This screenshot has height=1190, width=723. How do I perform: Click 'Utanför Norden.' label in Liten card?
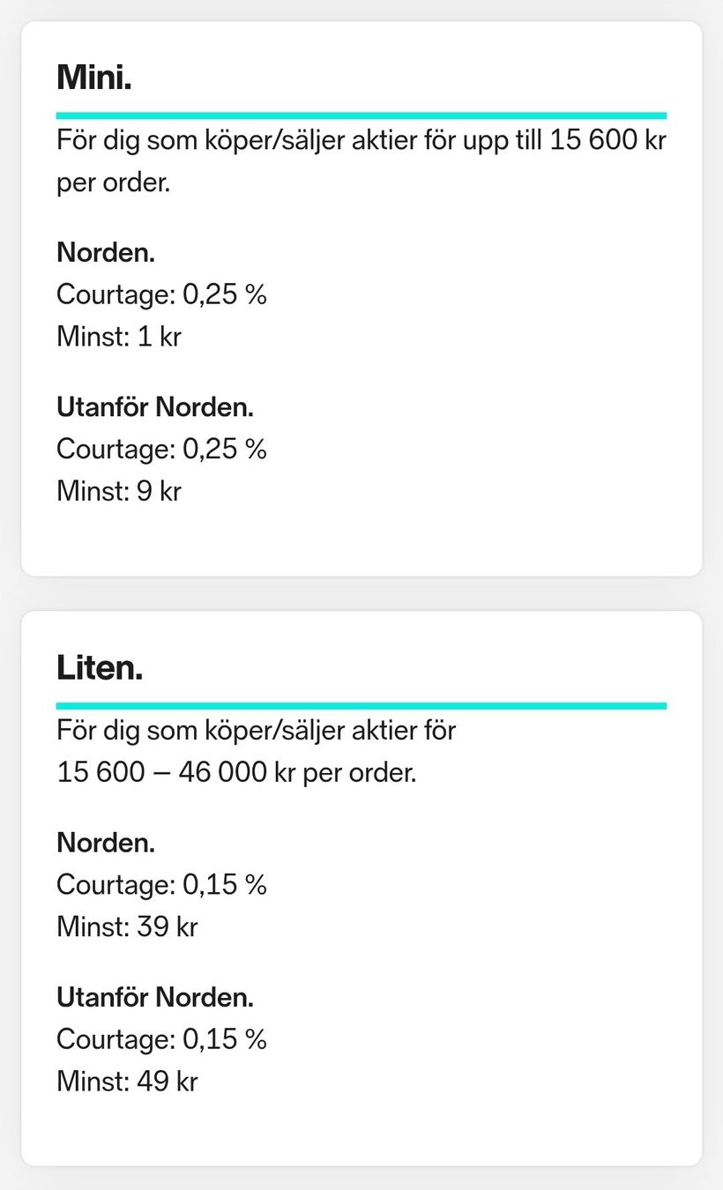tap(155, 998)
